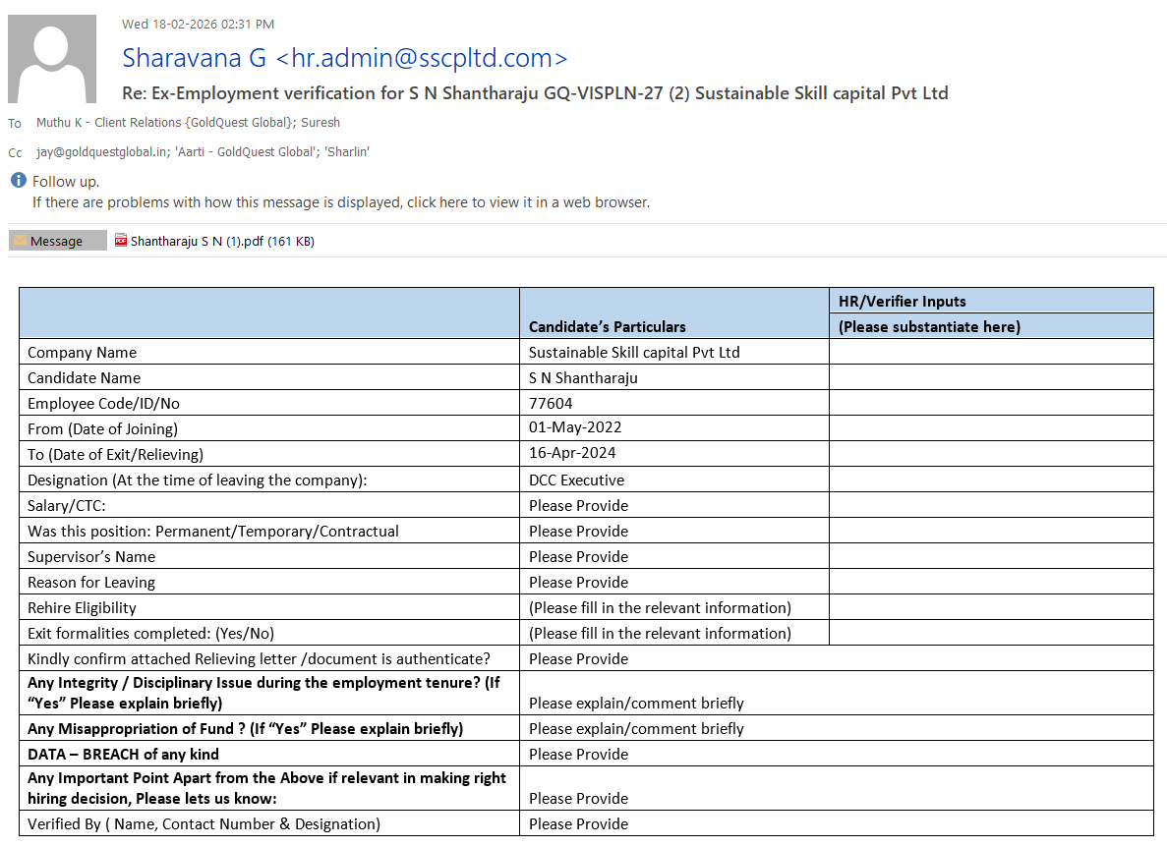Click Reason for Leaving label
This screenshot has height=847, width=1167.
[x=91, y=583]
